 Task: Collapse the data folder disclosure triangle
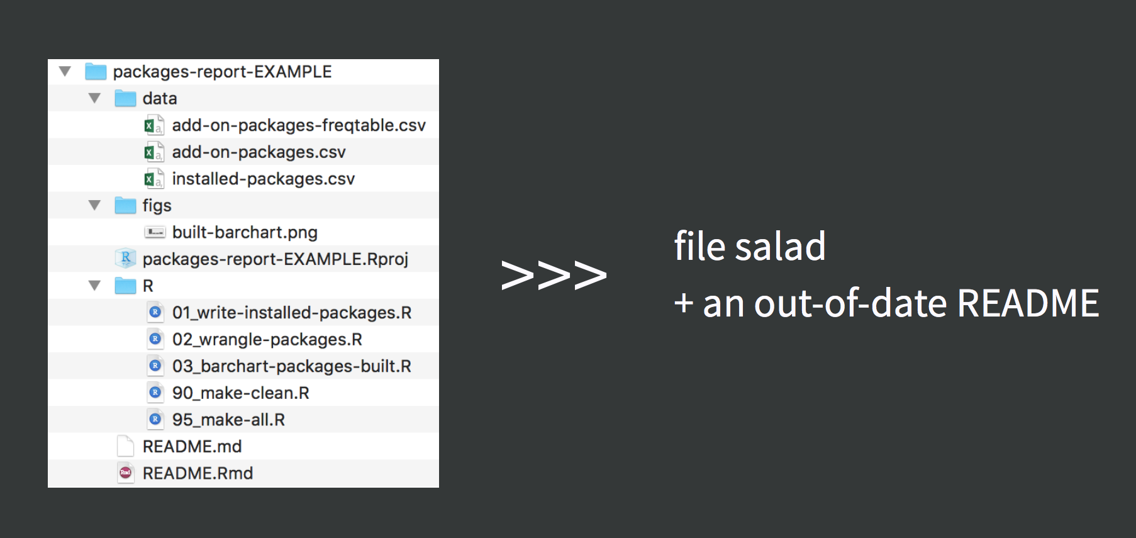[x=94, y=98]
